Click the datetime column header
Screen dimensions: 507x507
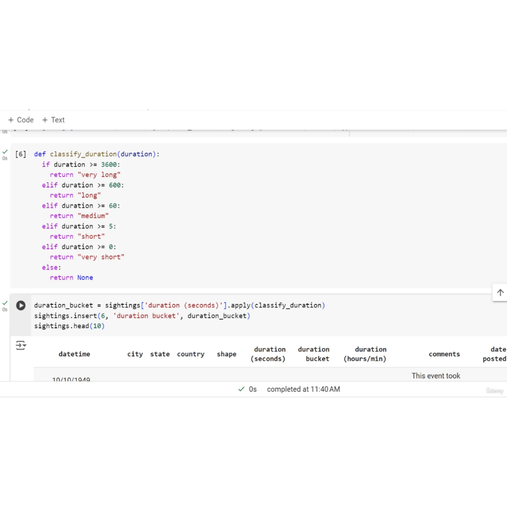[x=74, y=354]
